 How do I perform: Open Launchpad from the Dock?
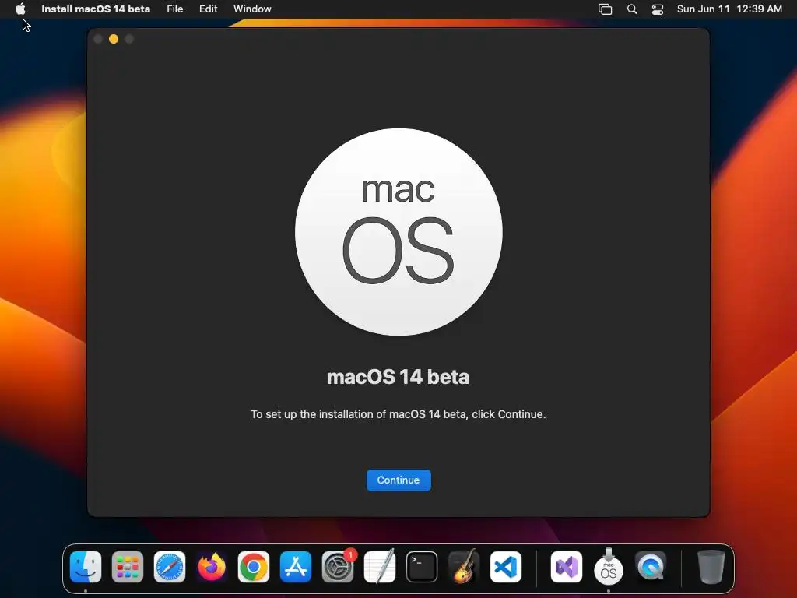click(x=128, y=567)
